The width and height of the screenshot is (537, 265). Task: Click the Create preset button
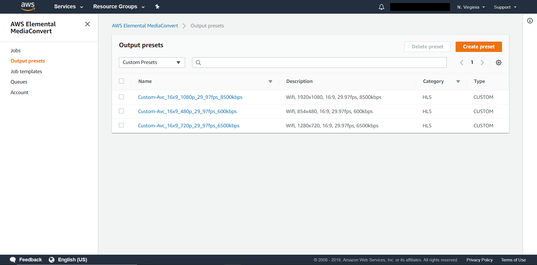(x=479, y=47)
